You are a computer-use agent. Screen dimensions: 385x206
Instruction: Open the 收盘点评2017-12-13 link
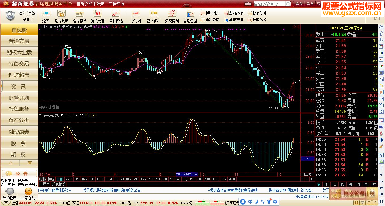pos(311,197)
